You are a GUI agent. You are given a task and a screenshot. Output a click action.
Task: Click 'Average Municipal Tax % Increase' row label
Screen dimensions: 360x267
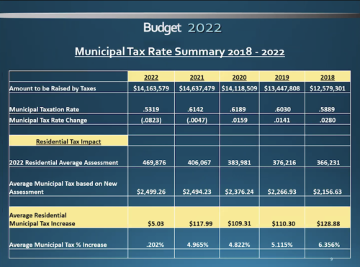click(x=58, y=245)
